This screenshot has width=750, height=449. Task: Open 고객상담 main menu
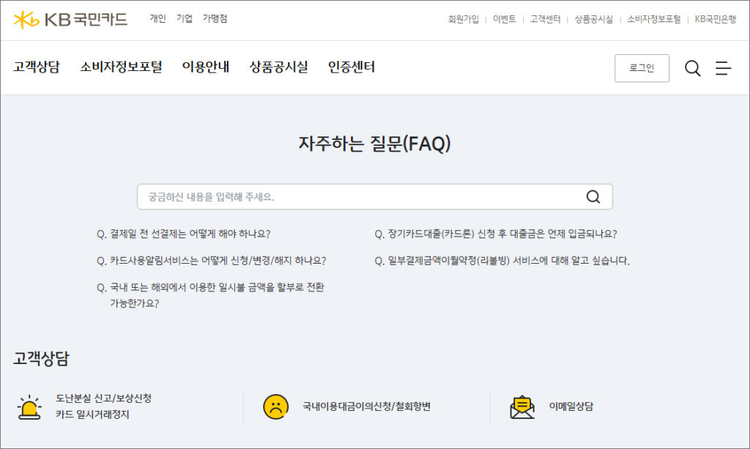[x=37, y=67]
